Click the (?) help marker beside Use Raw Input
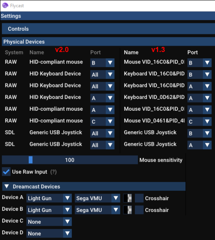 pos(53,172)
